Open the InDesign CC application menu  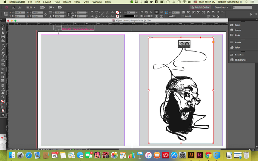tap(17, 2)
